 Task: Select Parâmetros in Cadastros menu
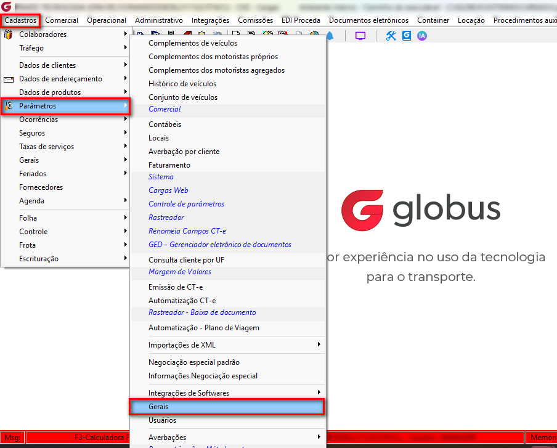point(65,106)
